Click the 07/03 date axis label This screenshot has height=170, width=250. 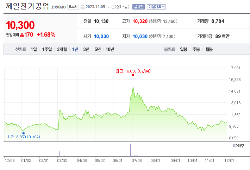137,160
